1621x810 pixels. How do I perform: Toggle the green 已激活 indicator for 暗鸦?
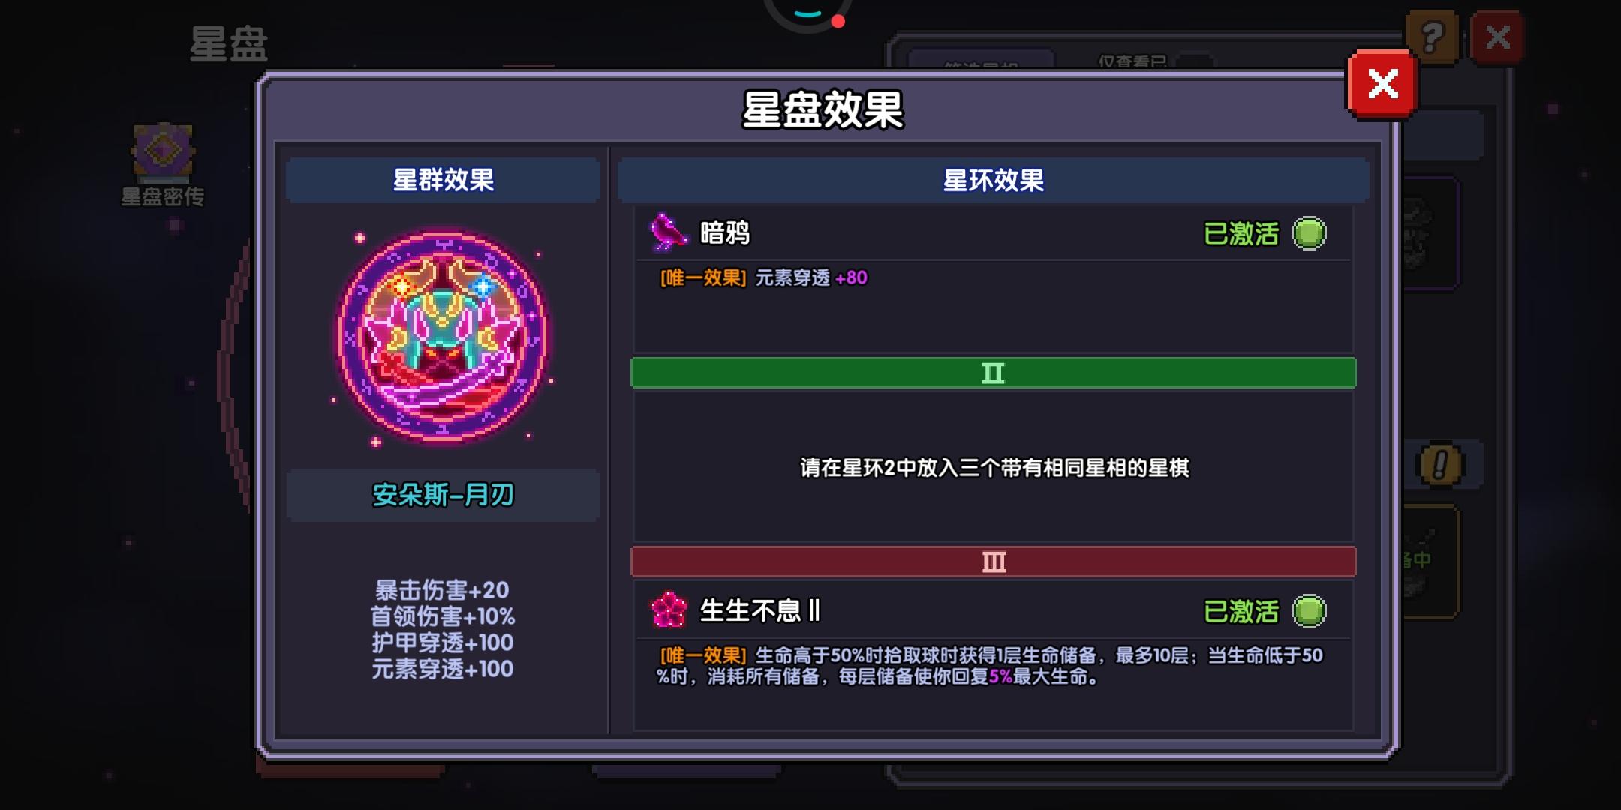tap(1309, 233)
